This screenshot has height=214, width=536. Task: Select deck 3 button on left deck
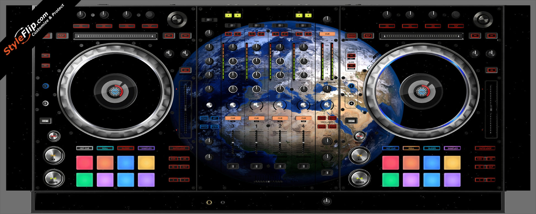click(45, 103)
